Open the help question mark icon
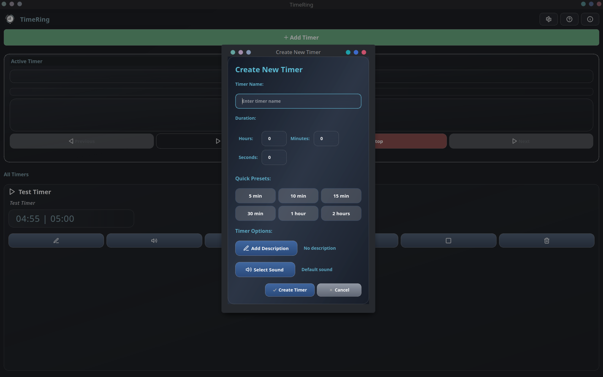Screen dimensions: 603x377 [569, 19]
